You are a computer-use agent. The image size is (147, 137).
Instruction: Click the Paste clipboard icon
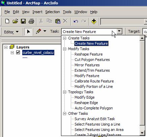[58, 21]
